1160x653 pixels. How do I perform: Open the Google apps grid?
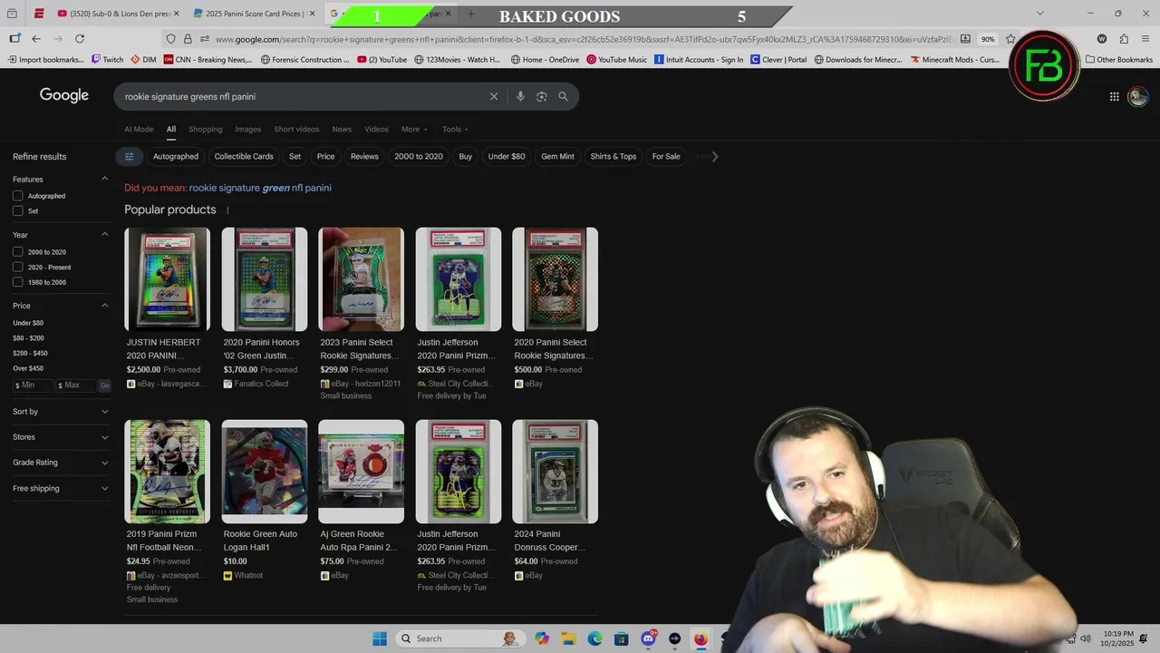[1115, 96]
